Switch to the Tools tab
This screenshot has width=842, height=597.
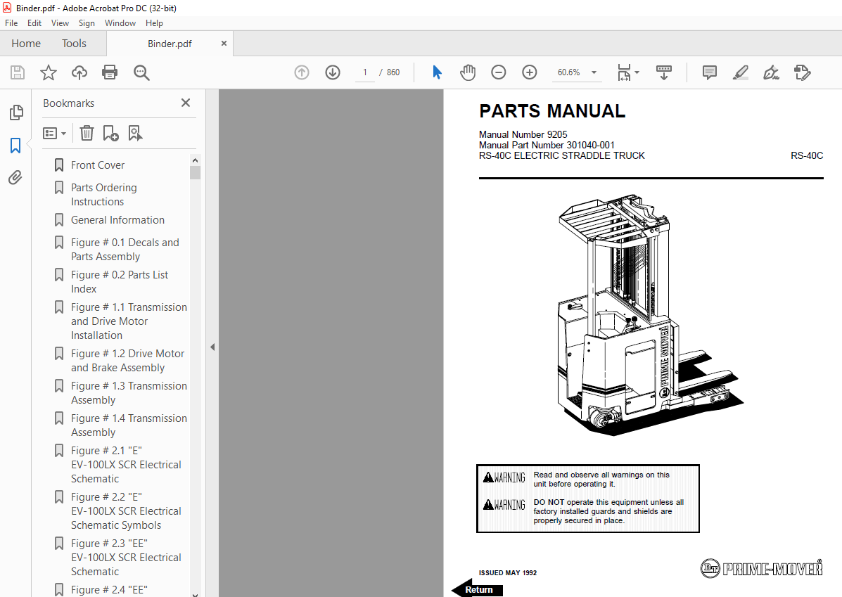(x=74, y=44)
